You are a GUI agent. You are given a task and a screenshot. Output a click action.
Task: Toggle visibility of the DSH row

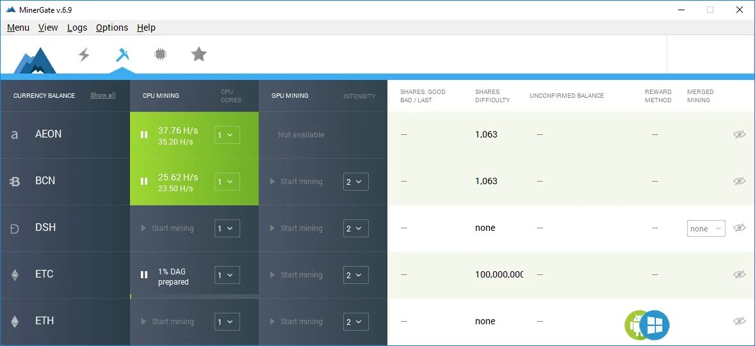click(x=739, y=228)
